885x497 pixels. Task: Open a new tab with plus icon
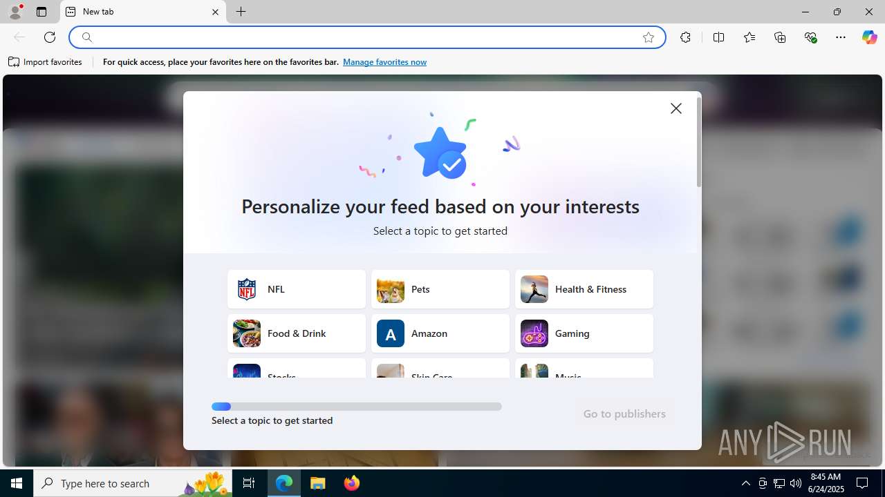(241, 12)
